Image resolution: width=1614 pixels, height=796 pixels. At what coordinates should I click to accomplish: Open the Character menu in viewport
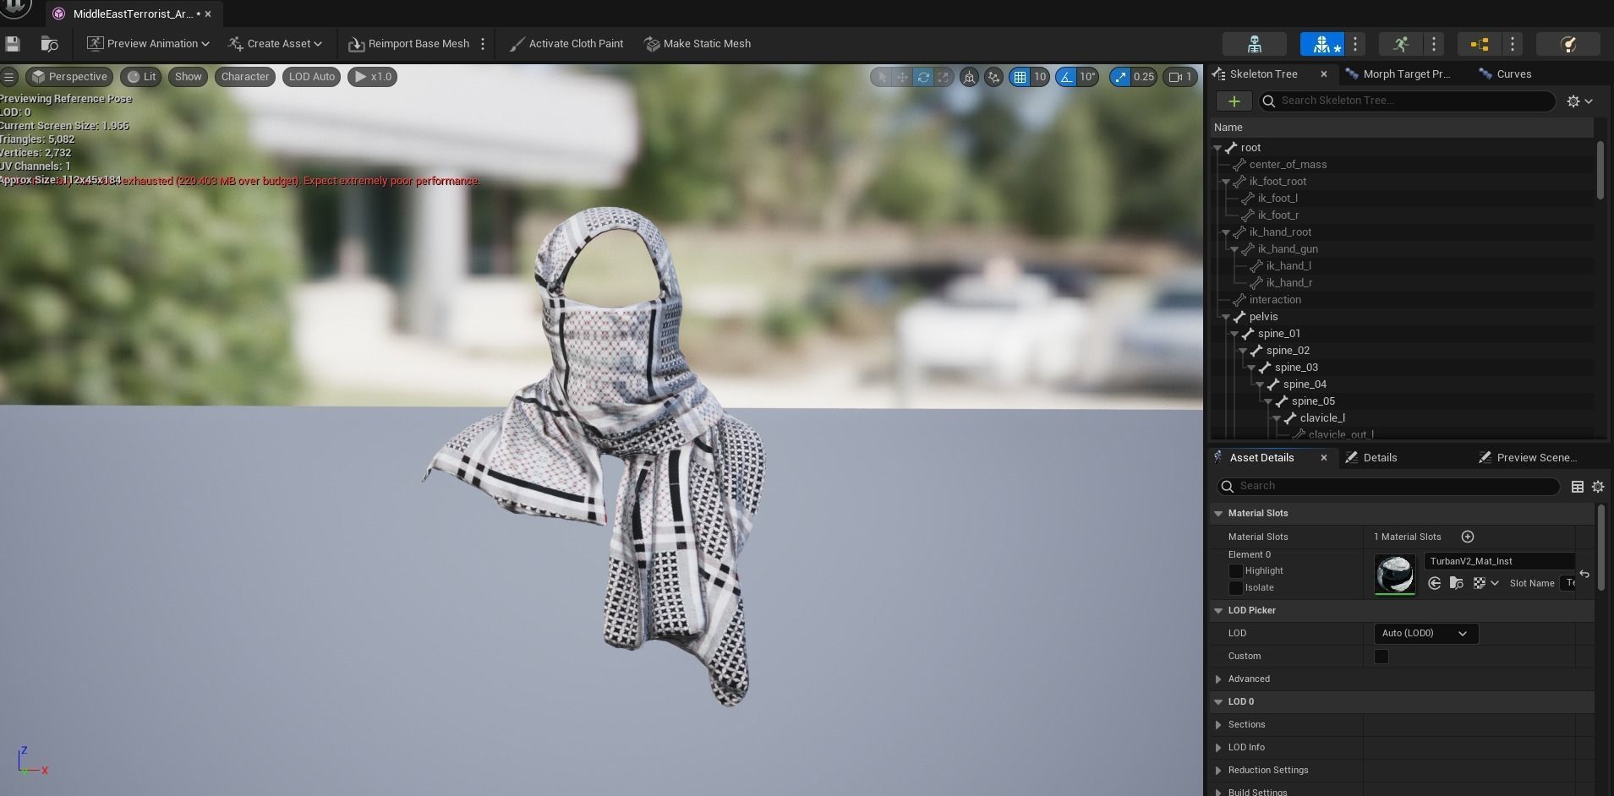[245, 77]
